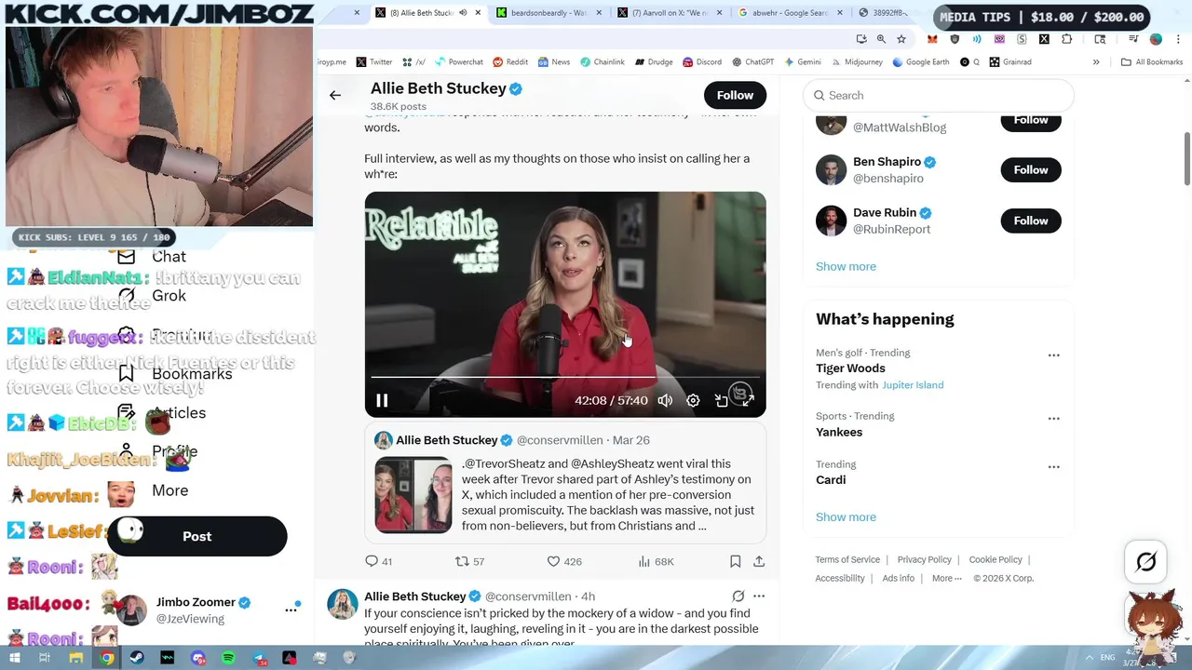Open the Discord bookmark

701,62
